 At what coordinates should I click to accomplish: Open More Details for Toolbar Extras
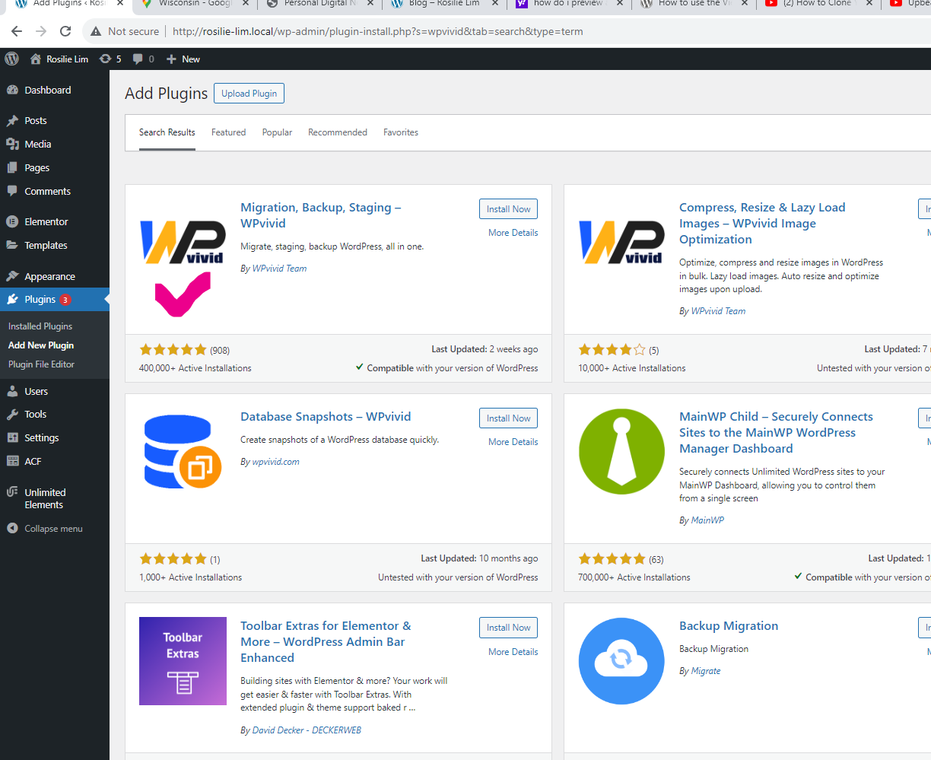[x=513, y=652]
